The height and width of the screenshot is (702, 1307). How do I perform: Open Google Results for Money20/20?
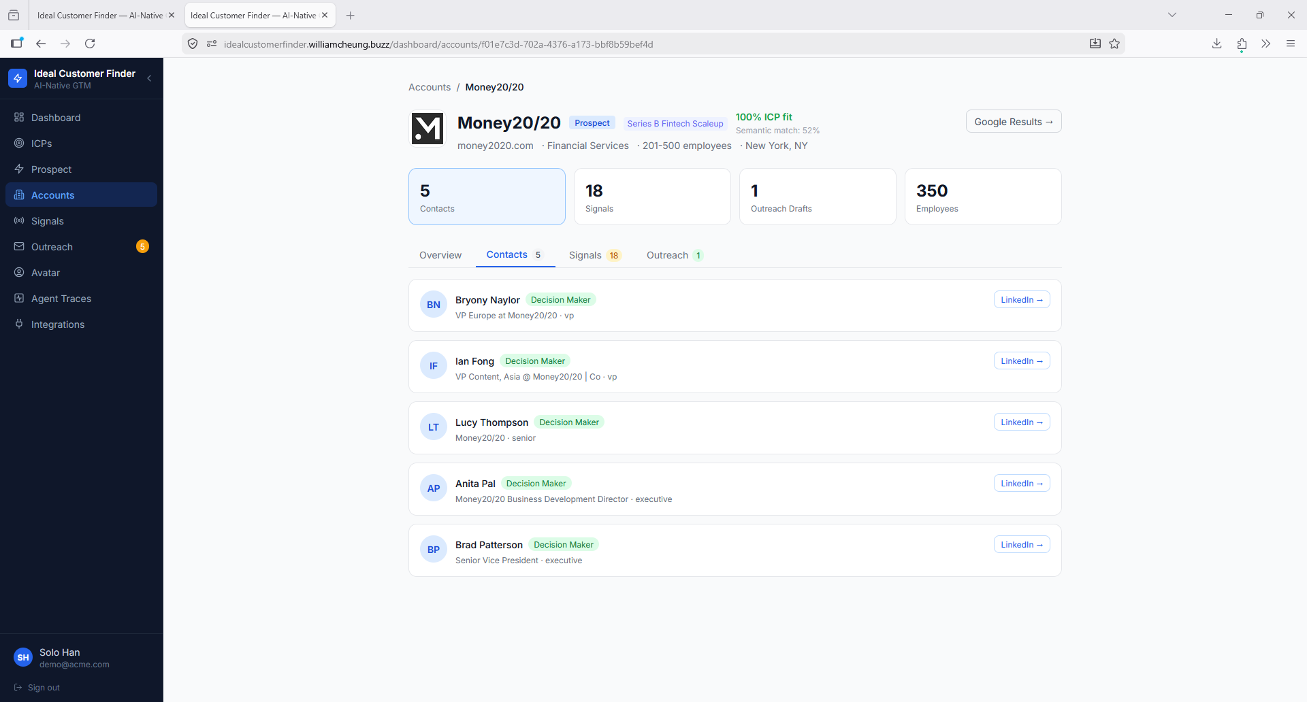(x=1014, y=122)
